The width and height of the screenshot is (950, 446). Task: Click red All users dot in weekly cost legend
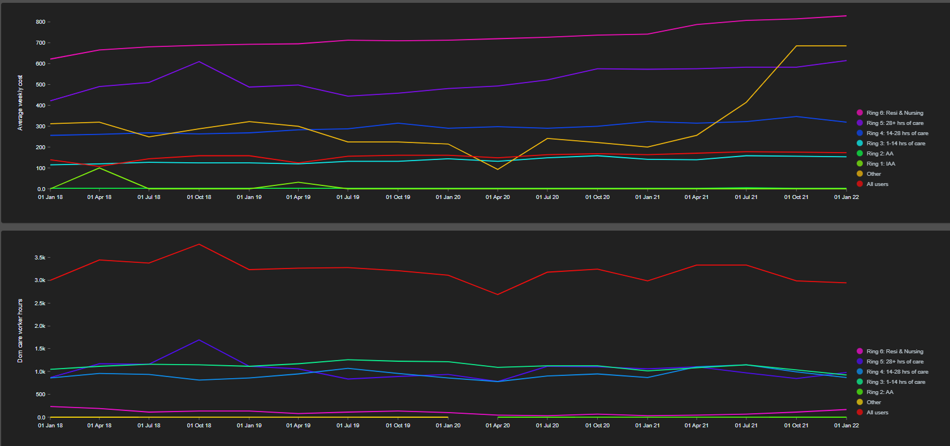pyautogui.click(x=860, y=184)
